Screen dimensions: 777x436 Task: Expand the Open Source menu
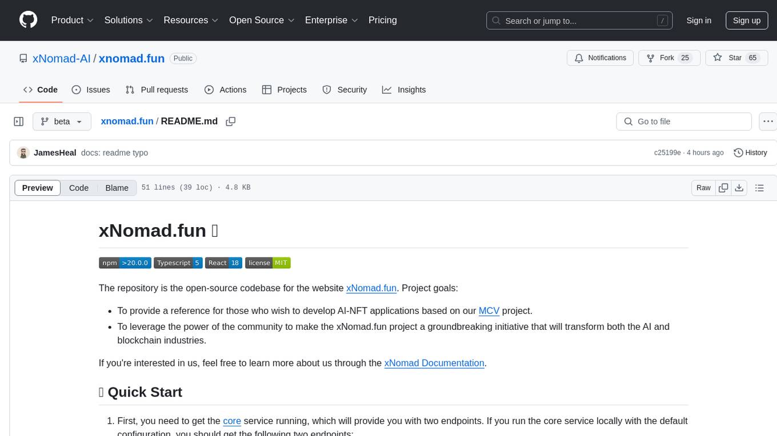click(262, 20)
